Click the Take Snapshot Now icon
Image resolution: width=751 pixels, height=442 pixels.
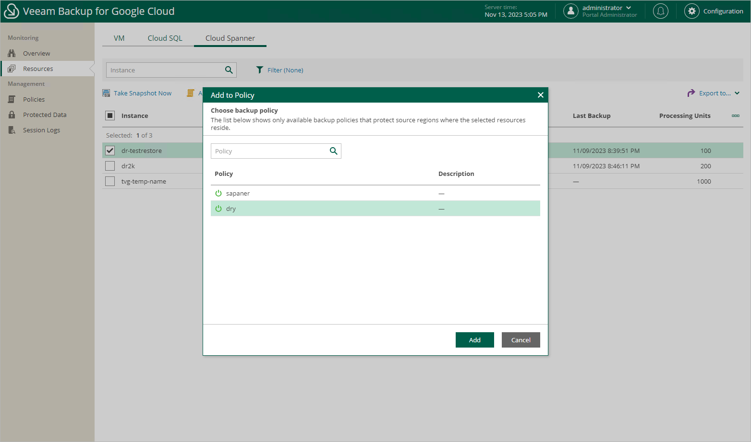[106, 93]
